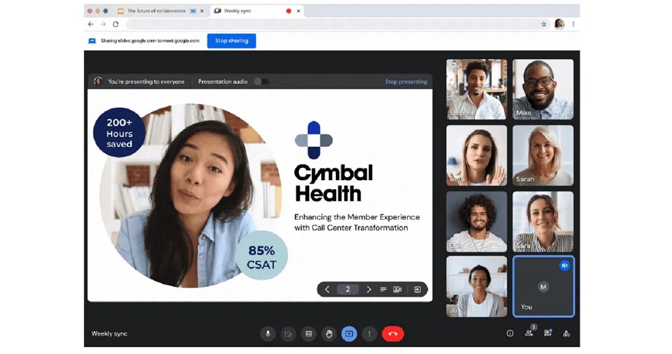Go forward in browser history

coord(103,24)
